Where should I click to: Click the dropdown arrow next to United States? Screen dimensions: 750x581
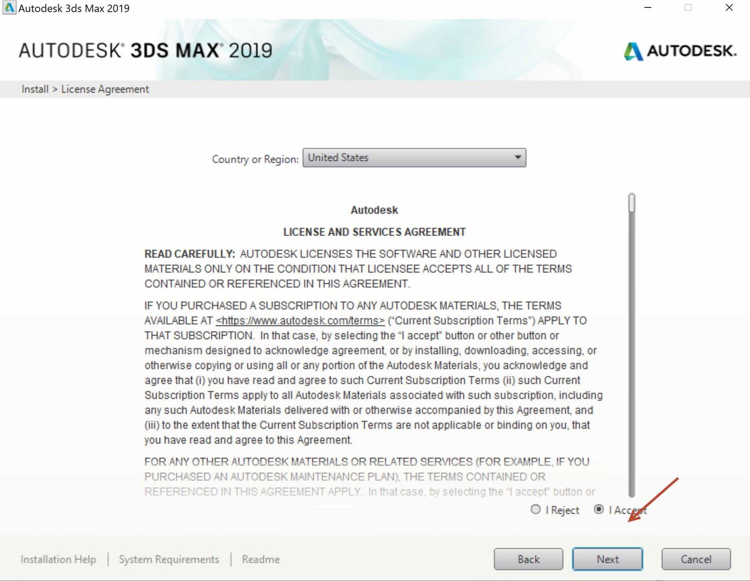[517, 158]
